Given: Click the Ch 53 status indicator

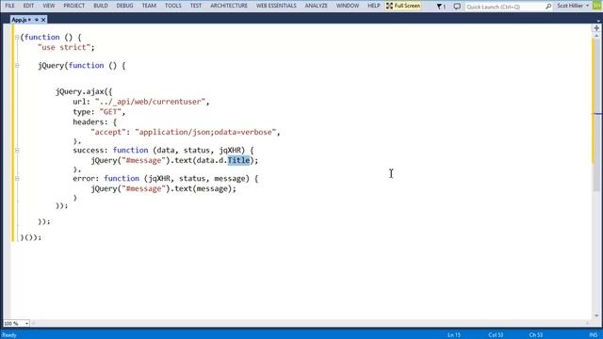Looking at the screenshot, I should (x=536, y=335).
